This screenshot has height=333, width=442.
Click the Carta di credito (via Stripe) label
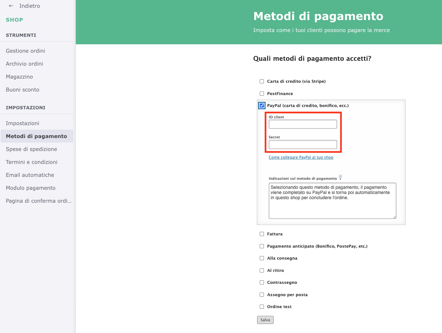(x=296, y=81)
